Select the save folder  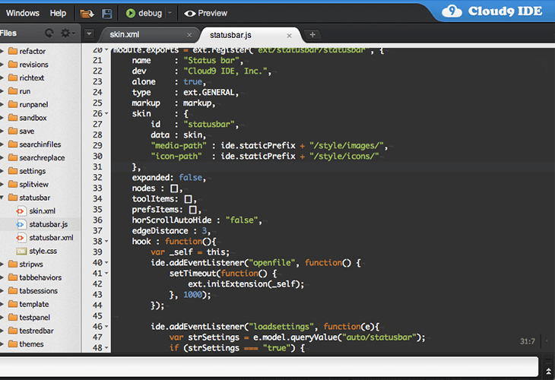click(27, 131)
